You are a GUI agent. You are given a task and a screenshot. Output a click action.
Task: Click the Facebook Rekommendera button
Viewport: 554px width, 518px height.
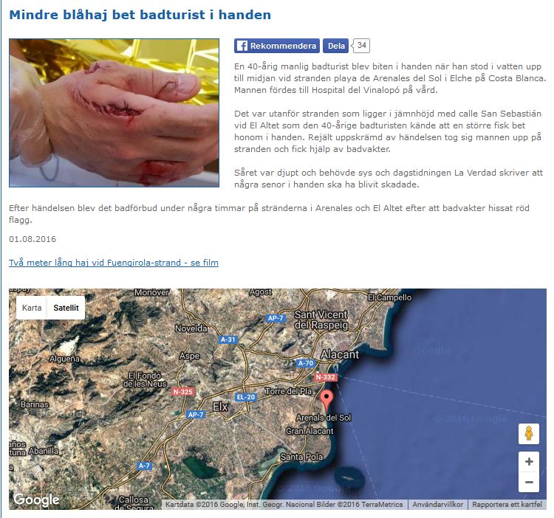277,46
